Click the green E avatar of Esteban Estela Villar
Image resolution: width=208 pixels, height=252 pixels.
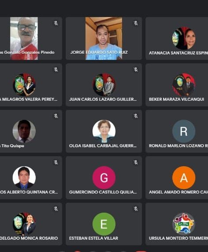[104, 224]
